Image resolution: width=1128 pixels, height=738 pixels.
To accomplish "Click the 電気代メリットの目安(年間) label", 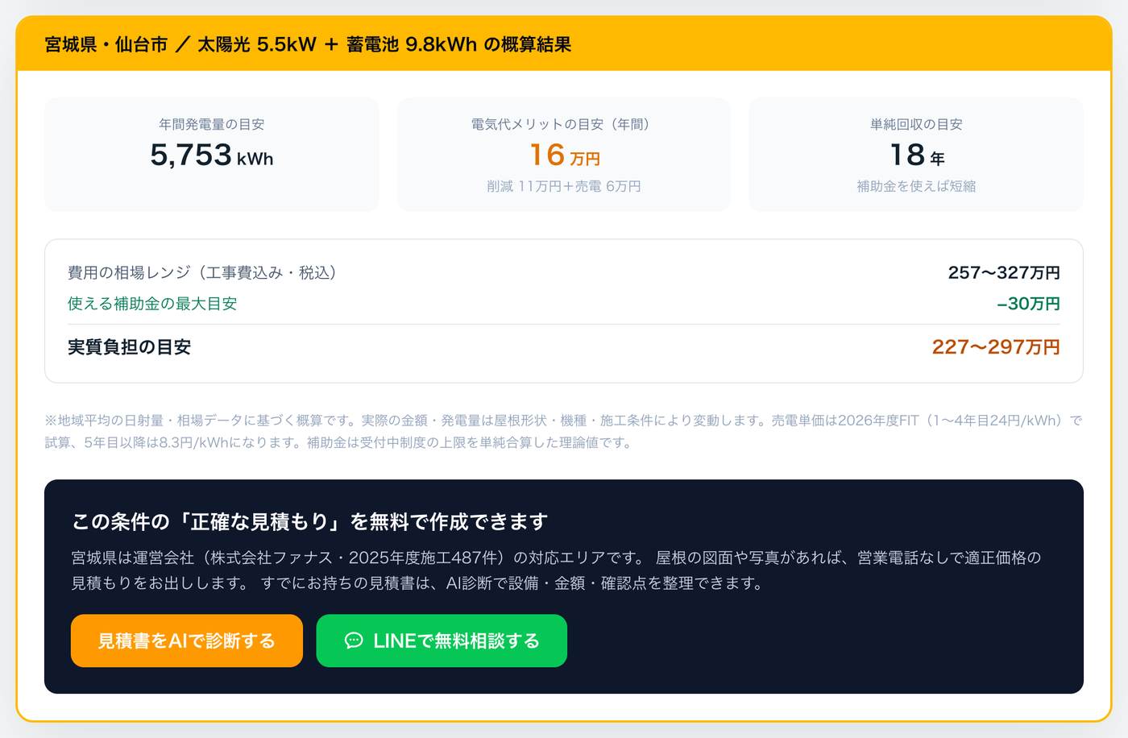I will tap(564, 124).
